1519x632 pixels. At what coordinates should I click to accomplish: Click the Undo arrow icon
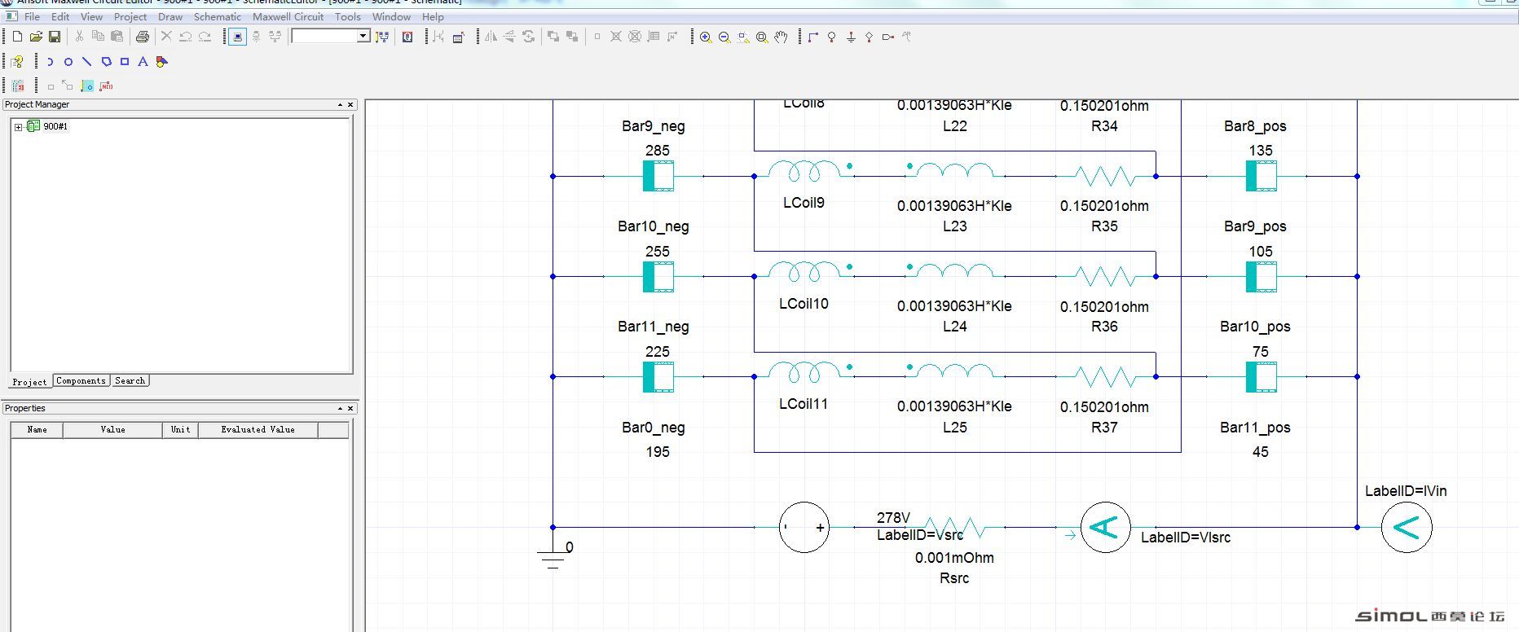pos(186,37)
